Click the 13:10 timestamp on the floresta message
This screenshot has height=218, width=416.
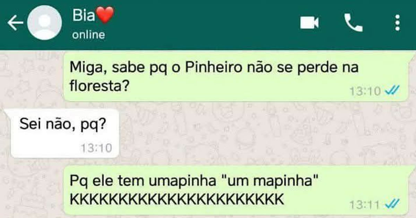[365, 91]
